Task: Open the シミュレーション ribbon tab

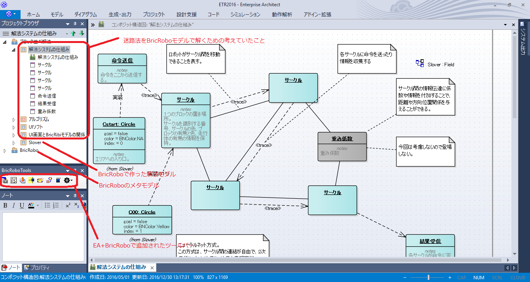Action: pyautogui.click(x=245, y=14)
